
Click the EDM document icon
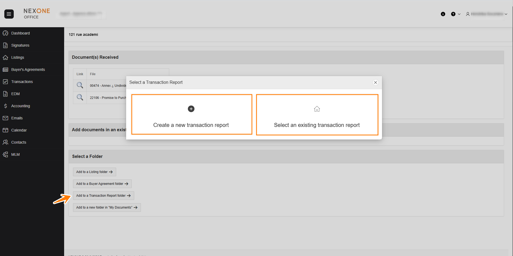click(5, 94)
